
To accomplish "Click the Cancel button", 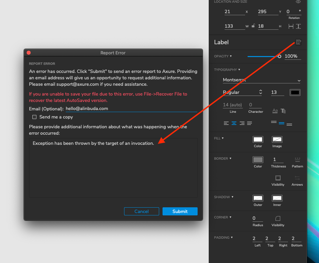I will pos(141,211).
